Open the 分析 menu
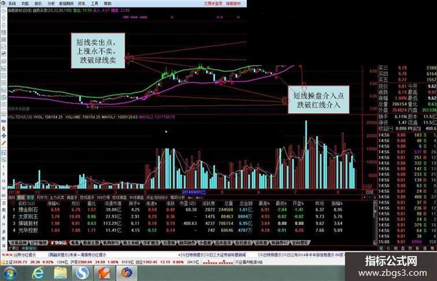Screen dimensions: 437x281 51,4
